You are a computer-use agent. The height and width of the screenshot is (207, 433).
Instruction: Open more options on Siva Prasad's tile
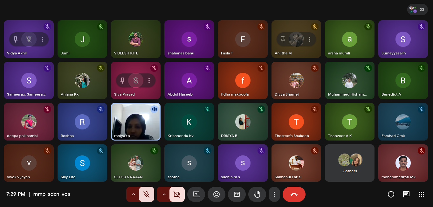pos(149,80)
